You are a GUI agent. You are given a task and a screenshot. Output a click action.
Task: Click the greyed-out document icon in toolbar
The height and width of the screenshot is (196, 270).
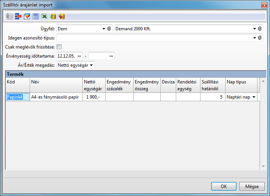pyautogui.click(x=9, y=16)
